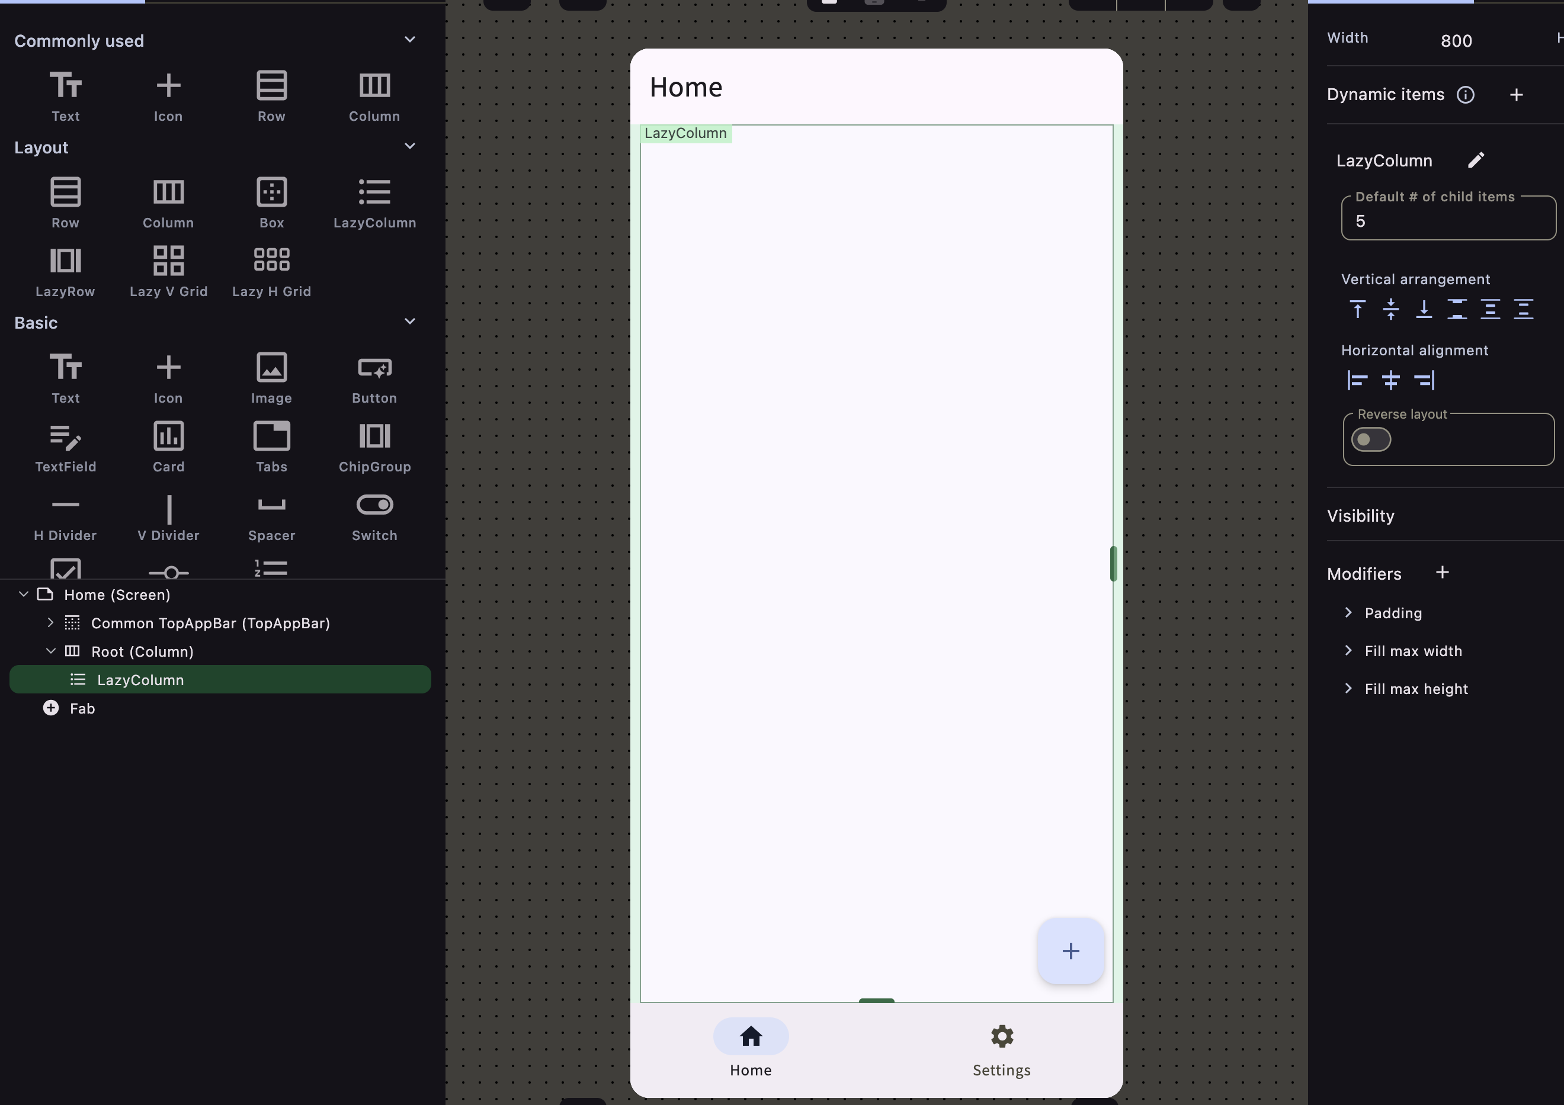Collapse the Root (Column) tree node
1564x1105 pixels.
(x=50, y=651)
